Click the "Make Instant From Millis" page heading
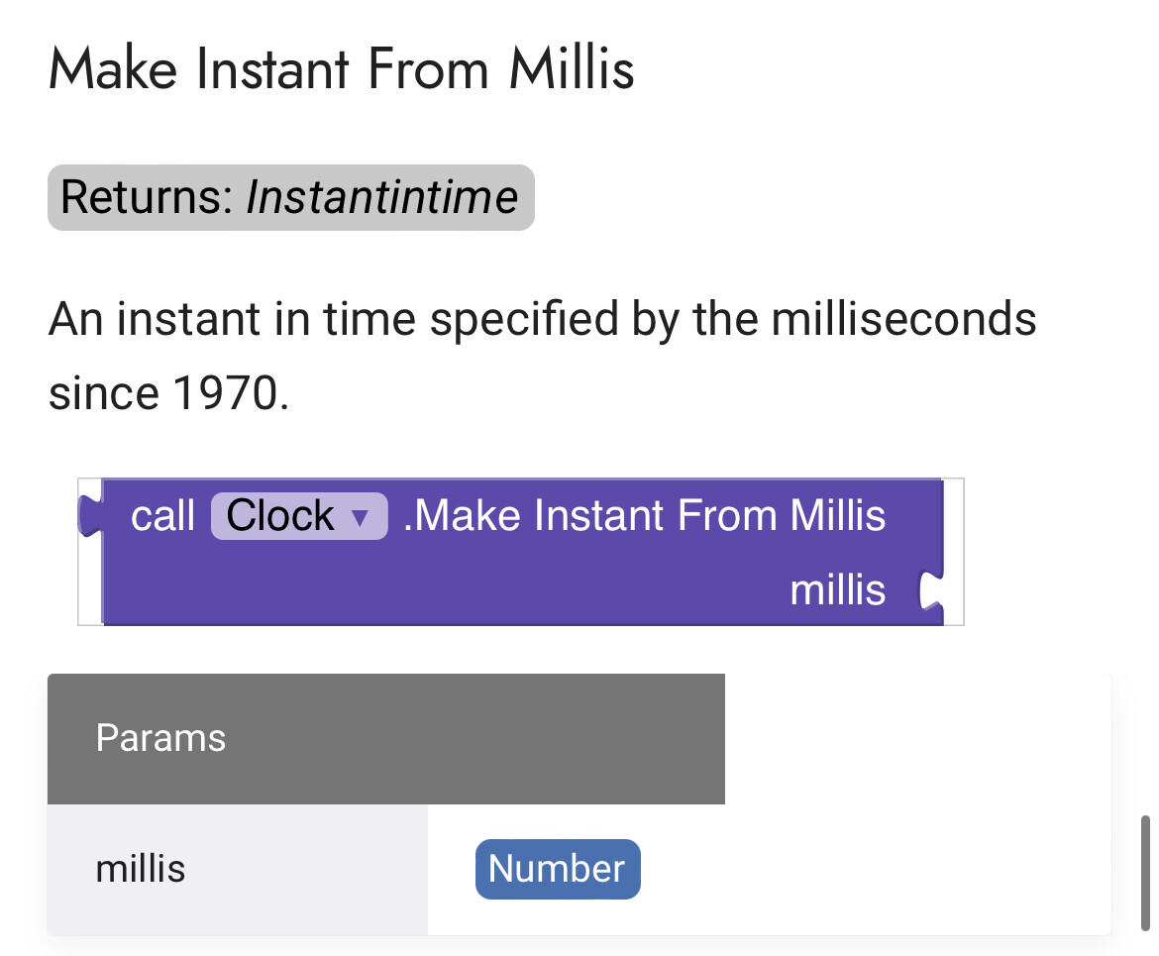This screenshot has height=956, width=1159. 341,69
